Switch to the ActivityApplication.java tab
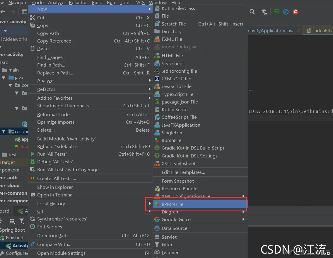The image size is (333, 258). [271, 31]
